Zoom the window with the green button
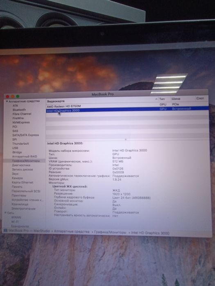Image resolution: width=215 pixels, height=286 pixels. tap(18, 96)
